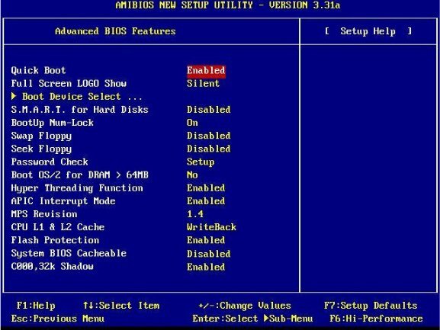
Task: Click the Seek Floppy label
Action: [41, 149]
